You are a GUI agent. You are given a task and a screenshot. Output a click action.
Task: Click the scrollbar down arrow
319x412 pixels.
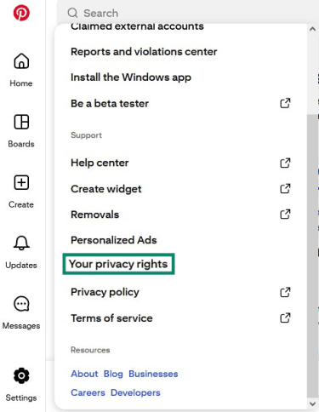312,403
